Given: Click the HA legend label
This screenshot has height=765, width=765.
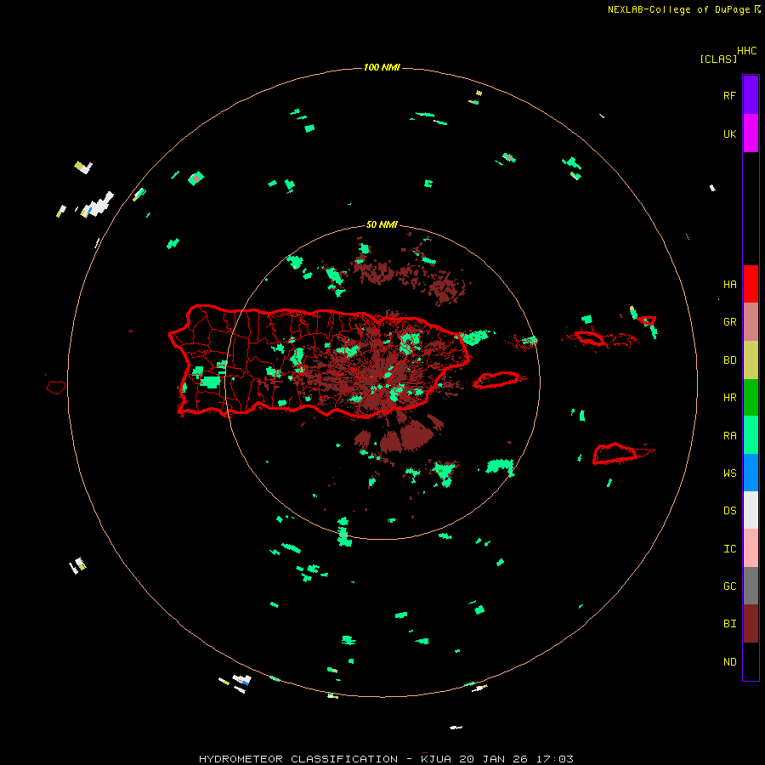Looking at the screenshot, I should (729, 284).
